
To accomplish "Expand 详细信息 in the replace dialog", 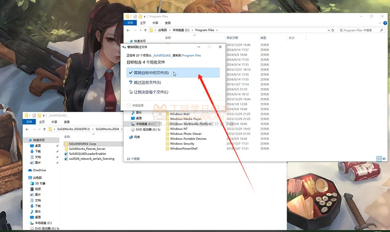I will pos(135,106).
